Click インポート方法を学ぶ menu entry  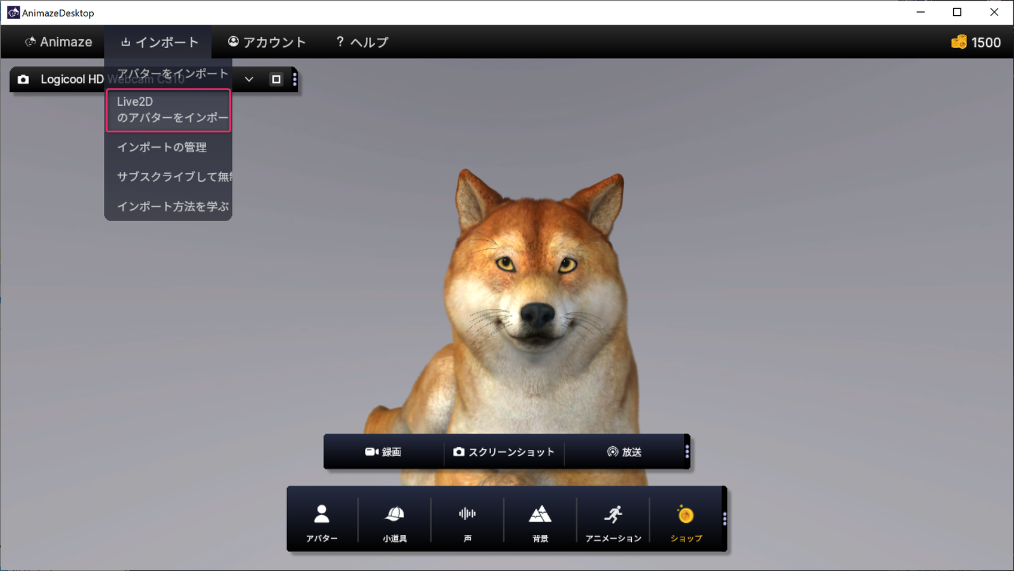(x=172, y=207)
